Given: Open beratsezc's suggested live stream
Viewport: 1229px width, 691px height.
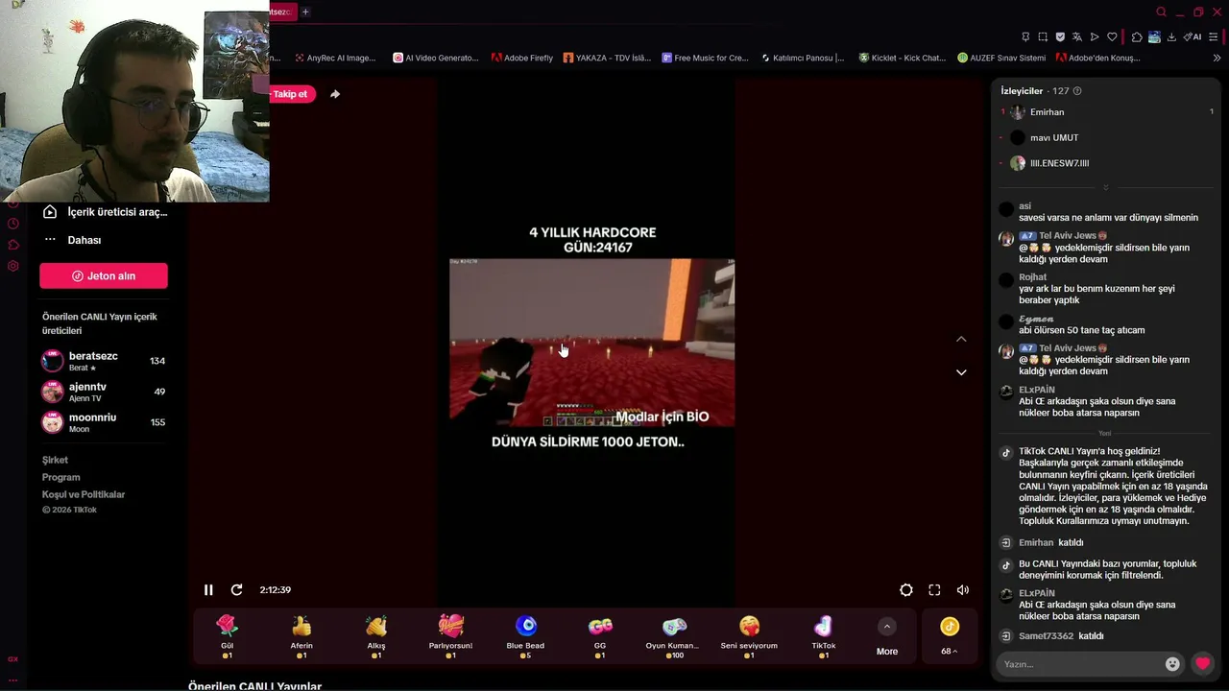Looking at the screenshot, I should [104, 361].
